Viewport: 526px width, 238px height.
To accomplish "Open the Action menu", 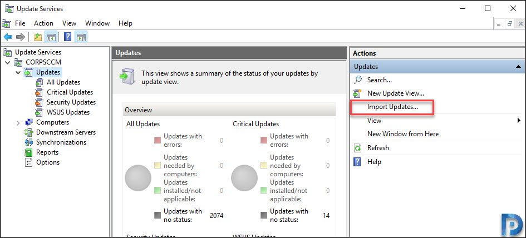I will pyautogui.click(x=43, y=23).
